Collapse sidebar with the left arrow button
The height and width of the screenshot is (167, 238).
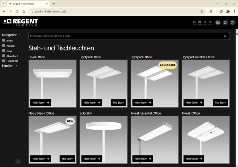pyautogui.click(x=18, y=162)
